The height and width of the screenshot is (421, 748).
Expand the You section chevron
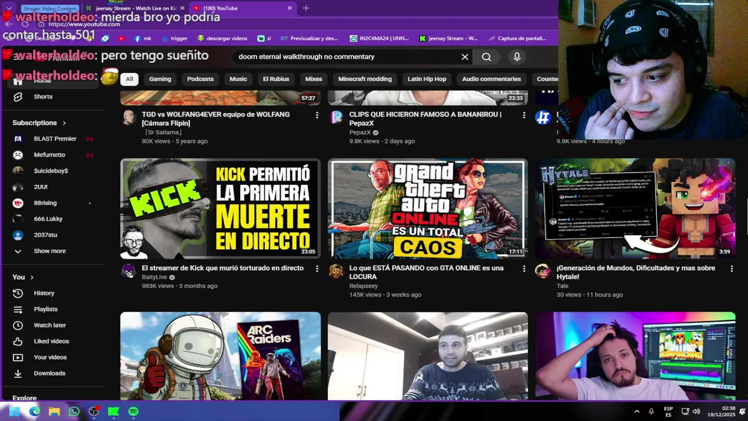click(x=32, y=277)
